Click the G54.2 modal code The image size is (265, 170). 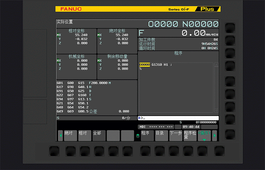[83, 107]
